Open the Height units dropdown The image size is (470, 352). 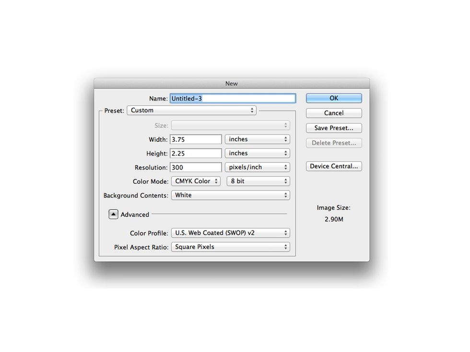click(257, 153)
